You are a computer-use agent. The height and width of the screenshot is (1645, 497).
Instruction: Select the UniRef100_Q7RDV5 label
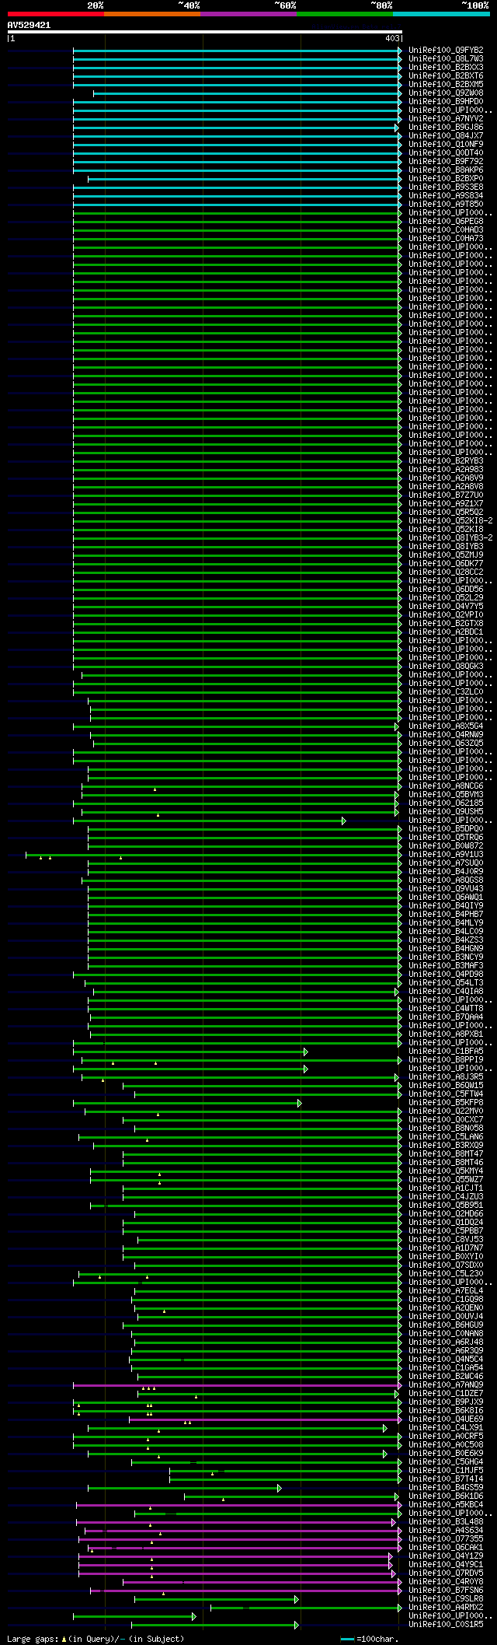[446, 1573]
